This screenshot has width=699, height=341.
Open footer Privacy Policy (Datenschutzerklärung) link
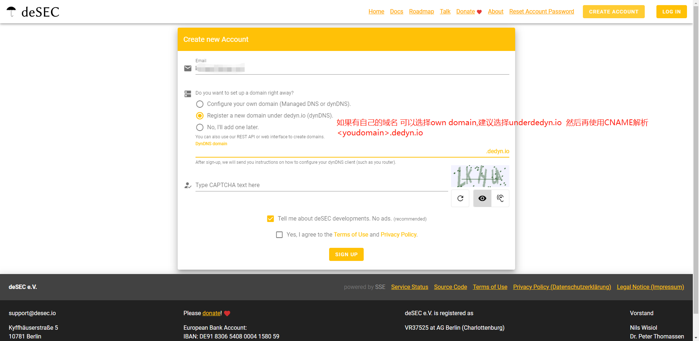562,287
